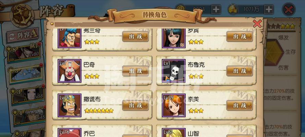The width and height of the screenshot is (305, 137).
Task: Close the 替换角色 dialog
Action: coord(257,24)
